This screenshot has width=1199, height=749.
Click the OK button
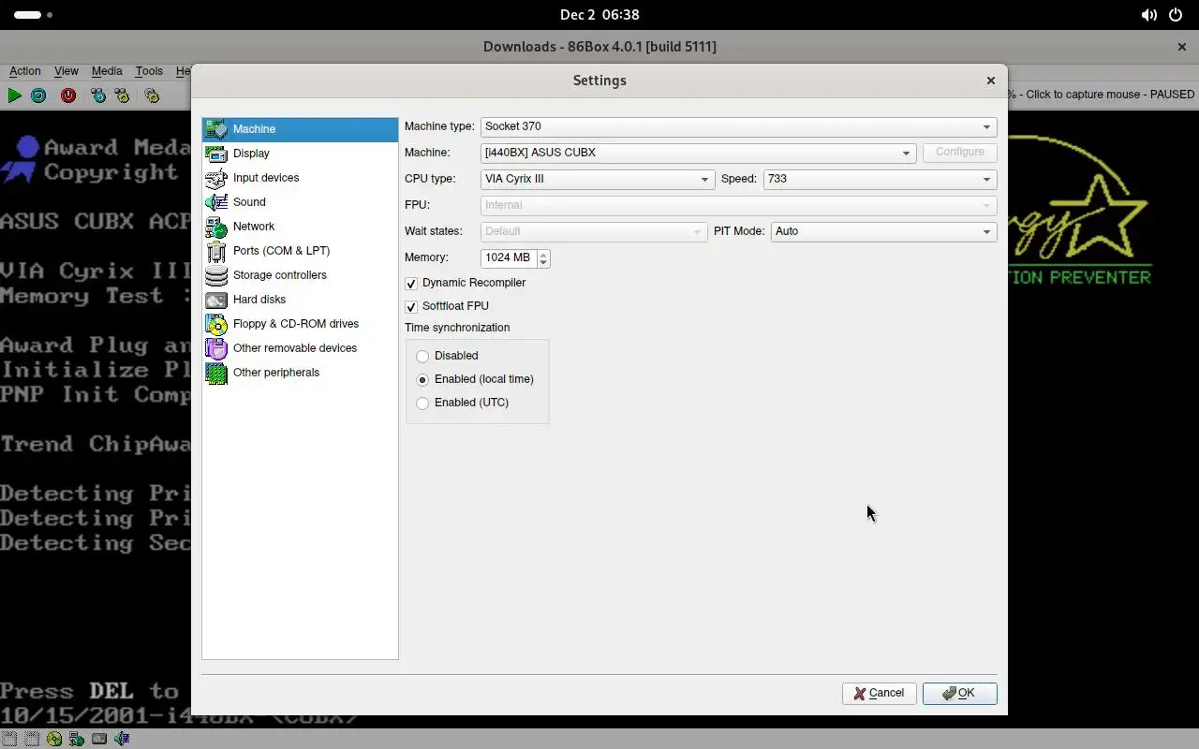pyautogui.click(x=959, y=694)
